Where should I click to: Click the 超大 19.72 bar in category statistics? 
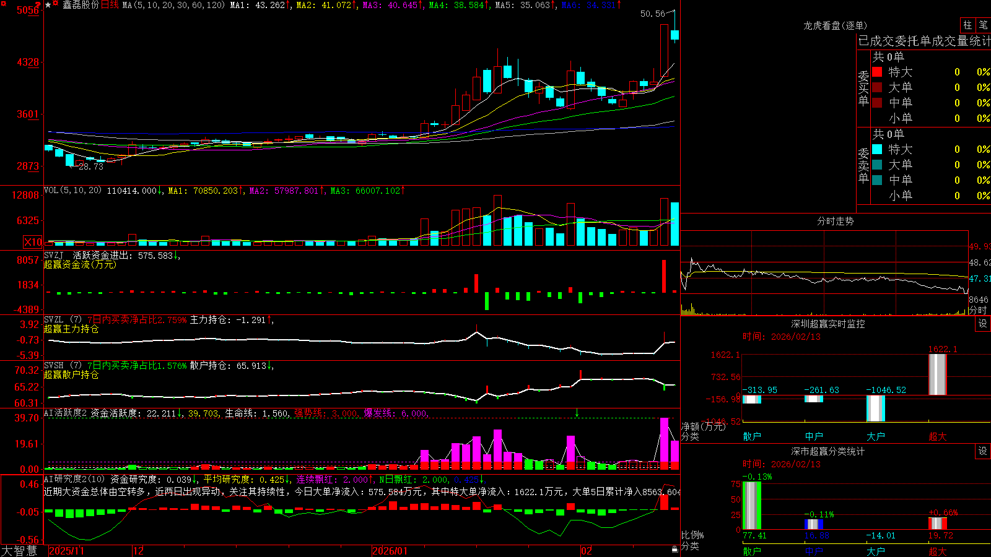[x=938, y=524]
